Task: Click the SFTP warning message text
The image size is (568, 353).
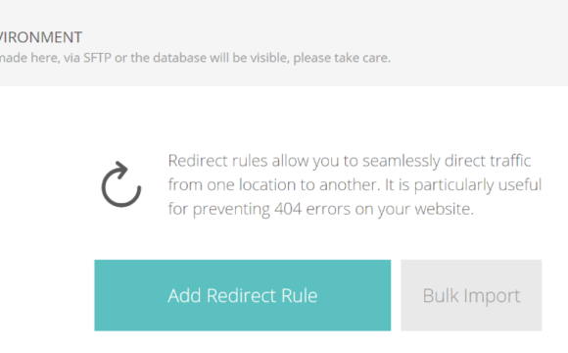Action: pos(195,58)
